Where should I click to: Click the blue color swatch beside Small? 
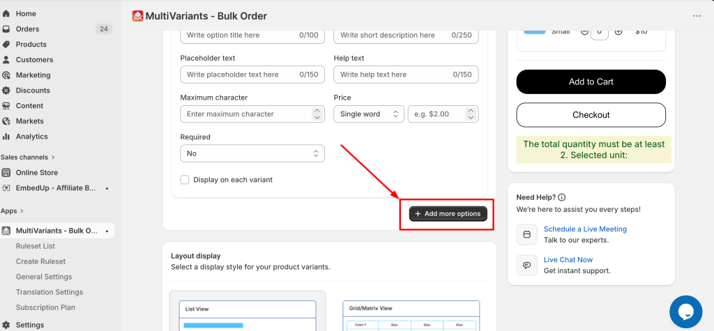click(x=535, y=31)
